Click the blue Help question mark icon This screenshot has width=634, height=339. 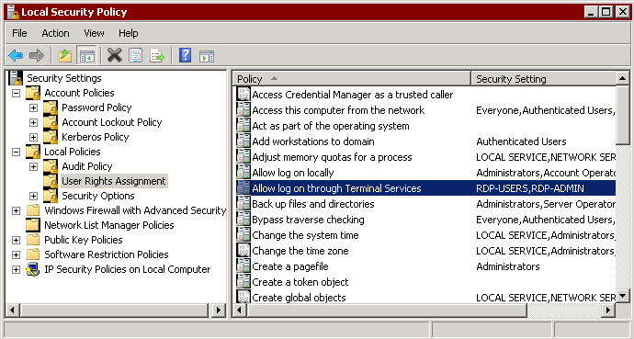point(186,55)
